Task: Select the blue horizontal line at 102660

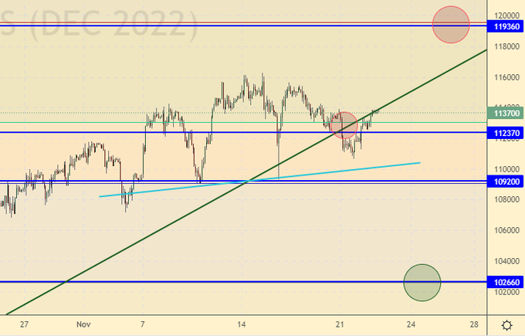Action: coord(232,282)
